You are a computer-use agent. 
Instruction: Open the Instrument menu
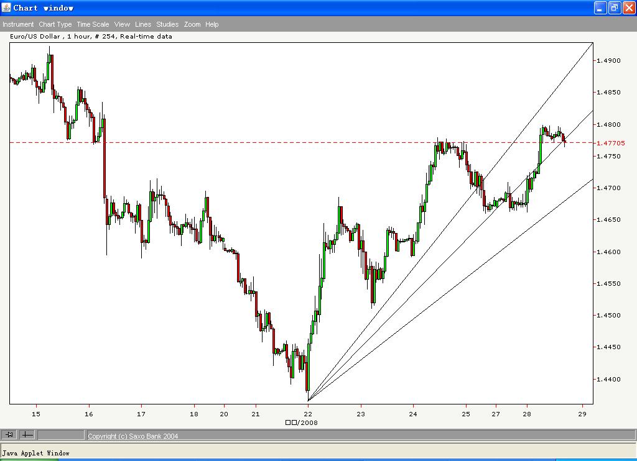point(18,24)
